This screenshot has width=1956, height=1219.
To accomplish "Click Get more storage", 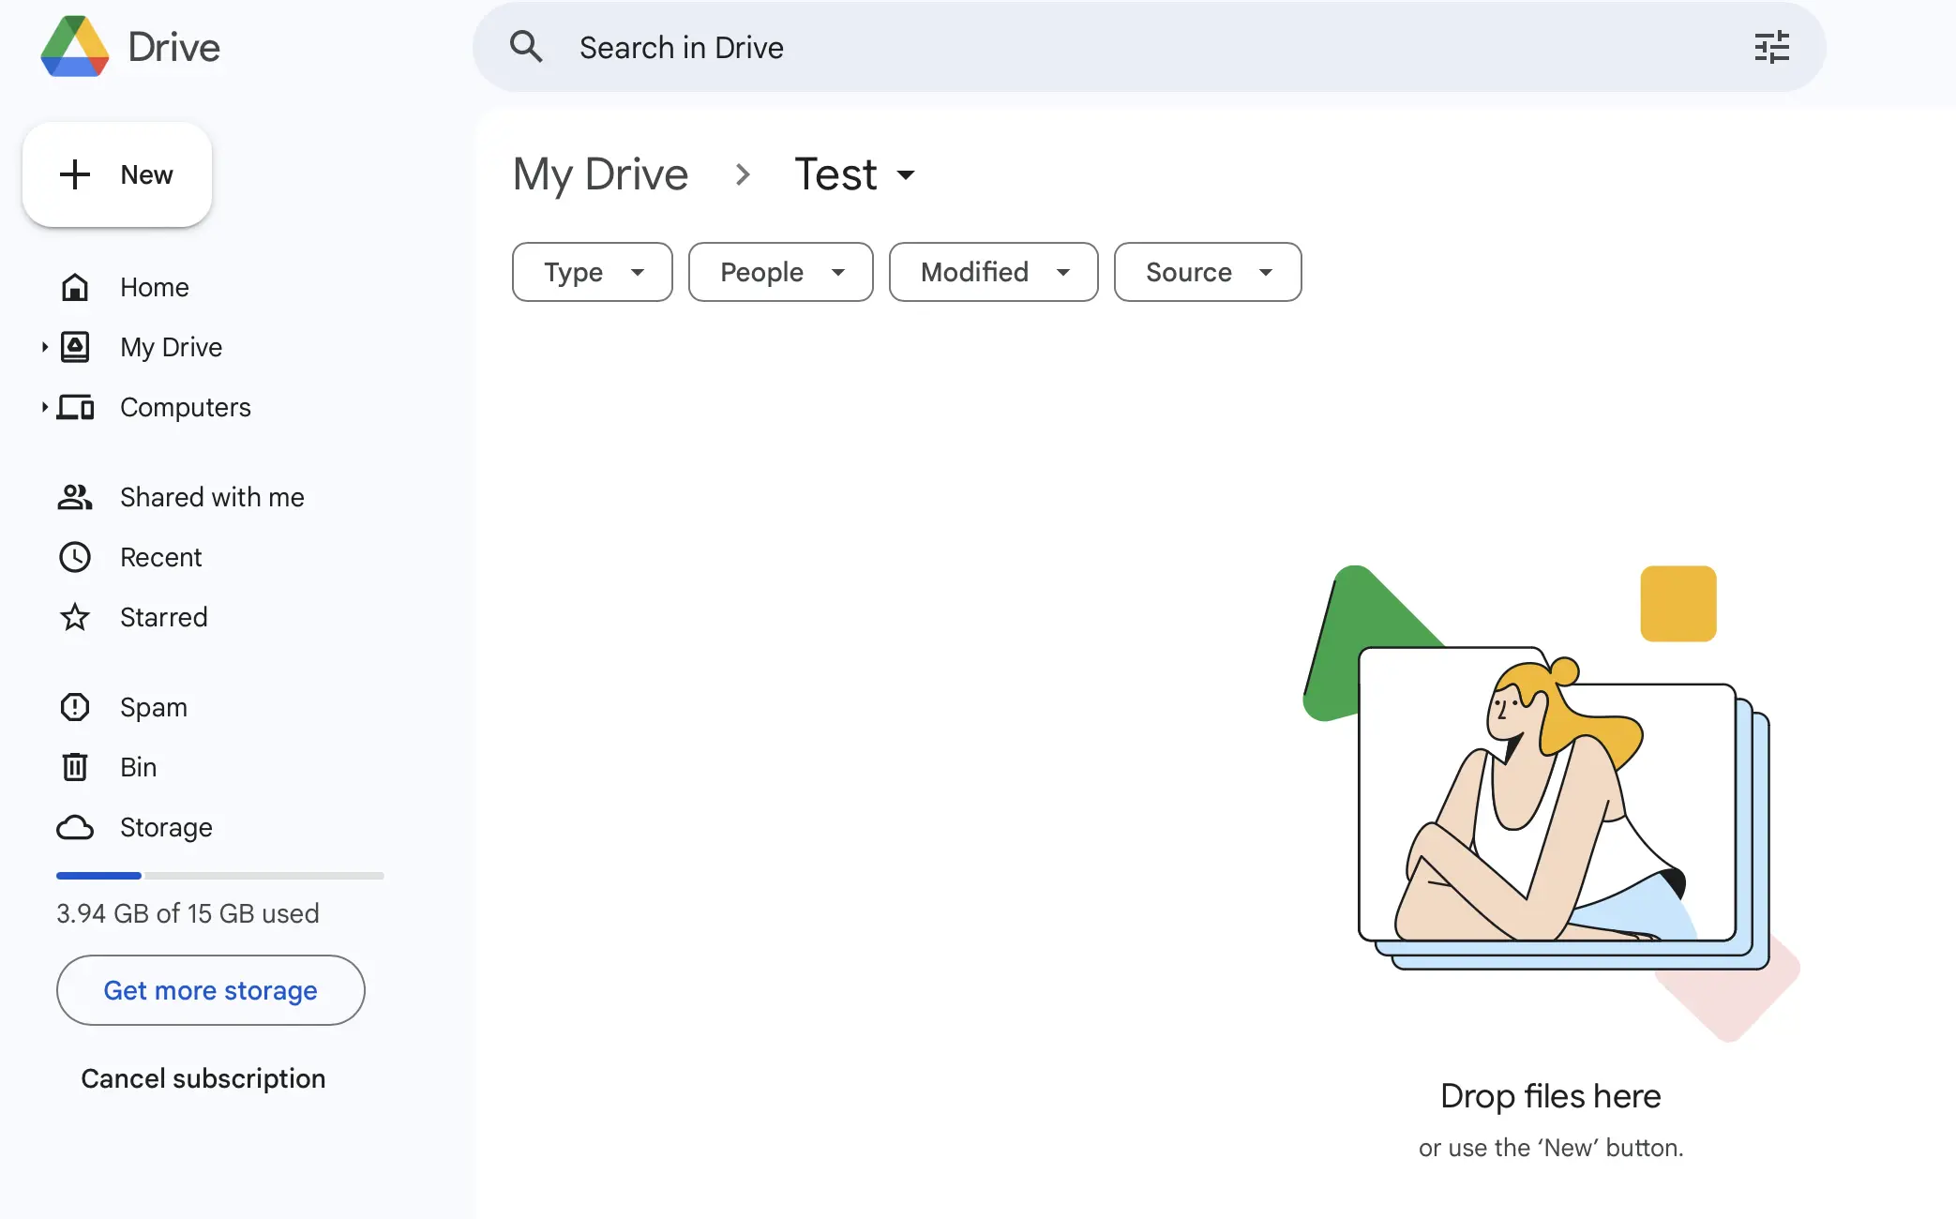I will click(x=210, y=990).
